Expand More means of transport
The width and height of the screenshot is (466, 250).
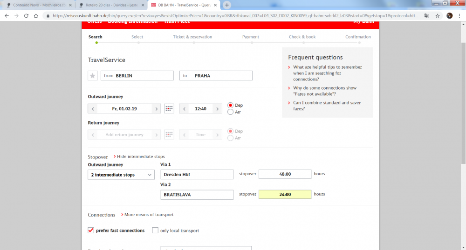[149, 215]
